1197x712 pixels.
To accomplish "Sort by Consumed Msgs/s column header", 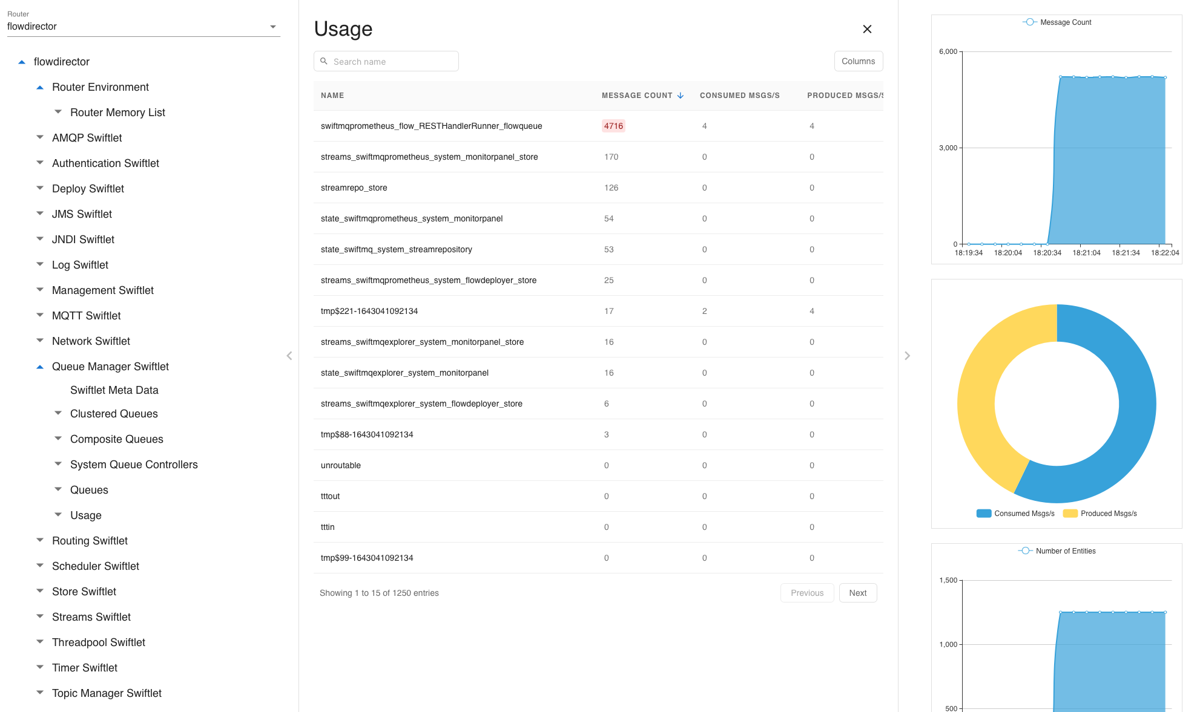I will 739,96.
